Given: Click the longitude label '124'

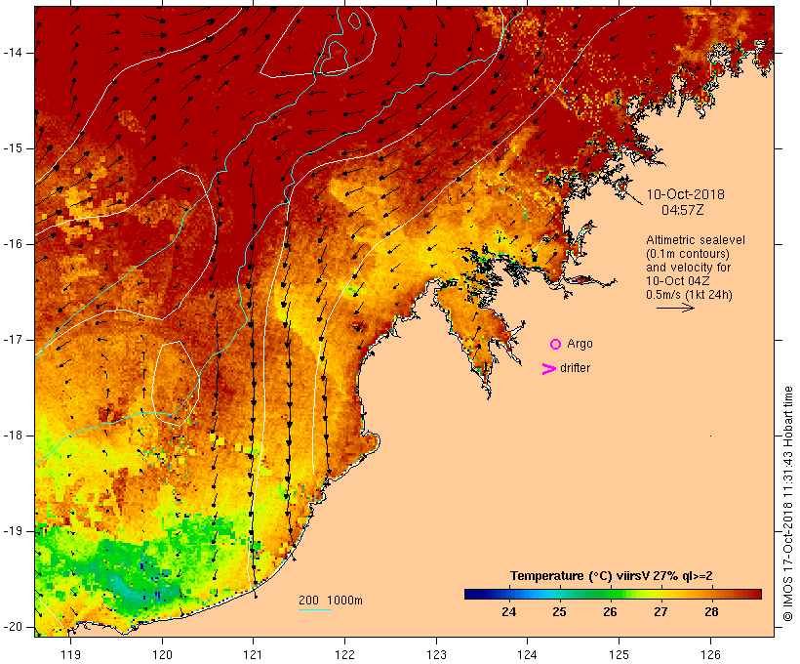Looking at the screenshot, I should point(527,654).
